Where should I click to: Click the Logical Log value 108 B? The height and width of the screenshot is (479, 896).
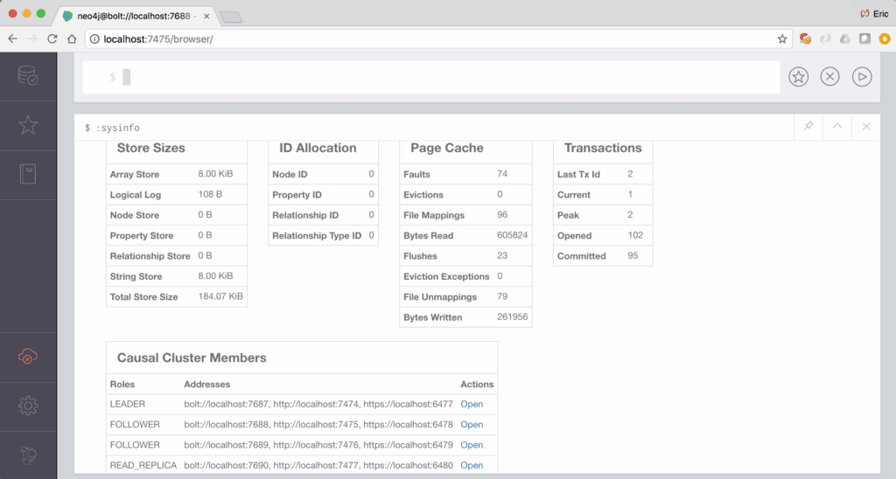tap(210, 194)
